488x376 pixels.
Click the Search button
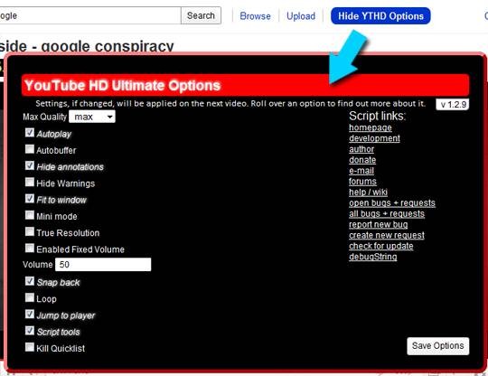[201, 15]
